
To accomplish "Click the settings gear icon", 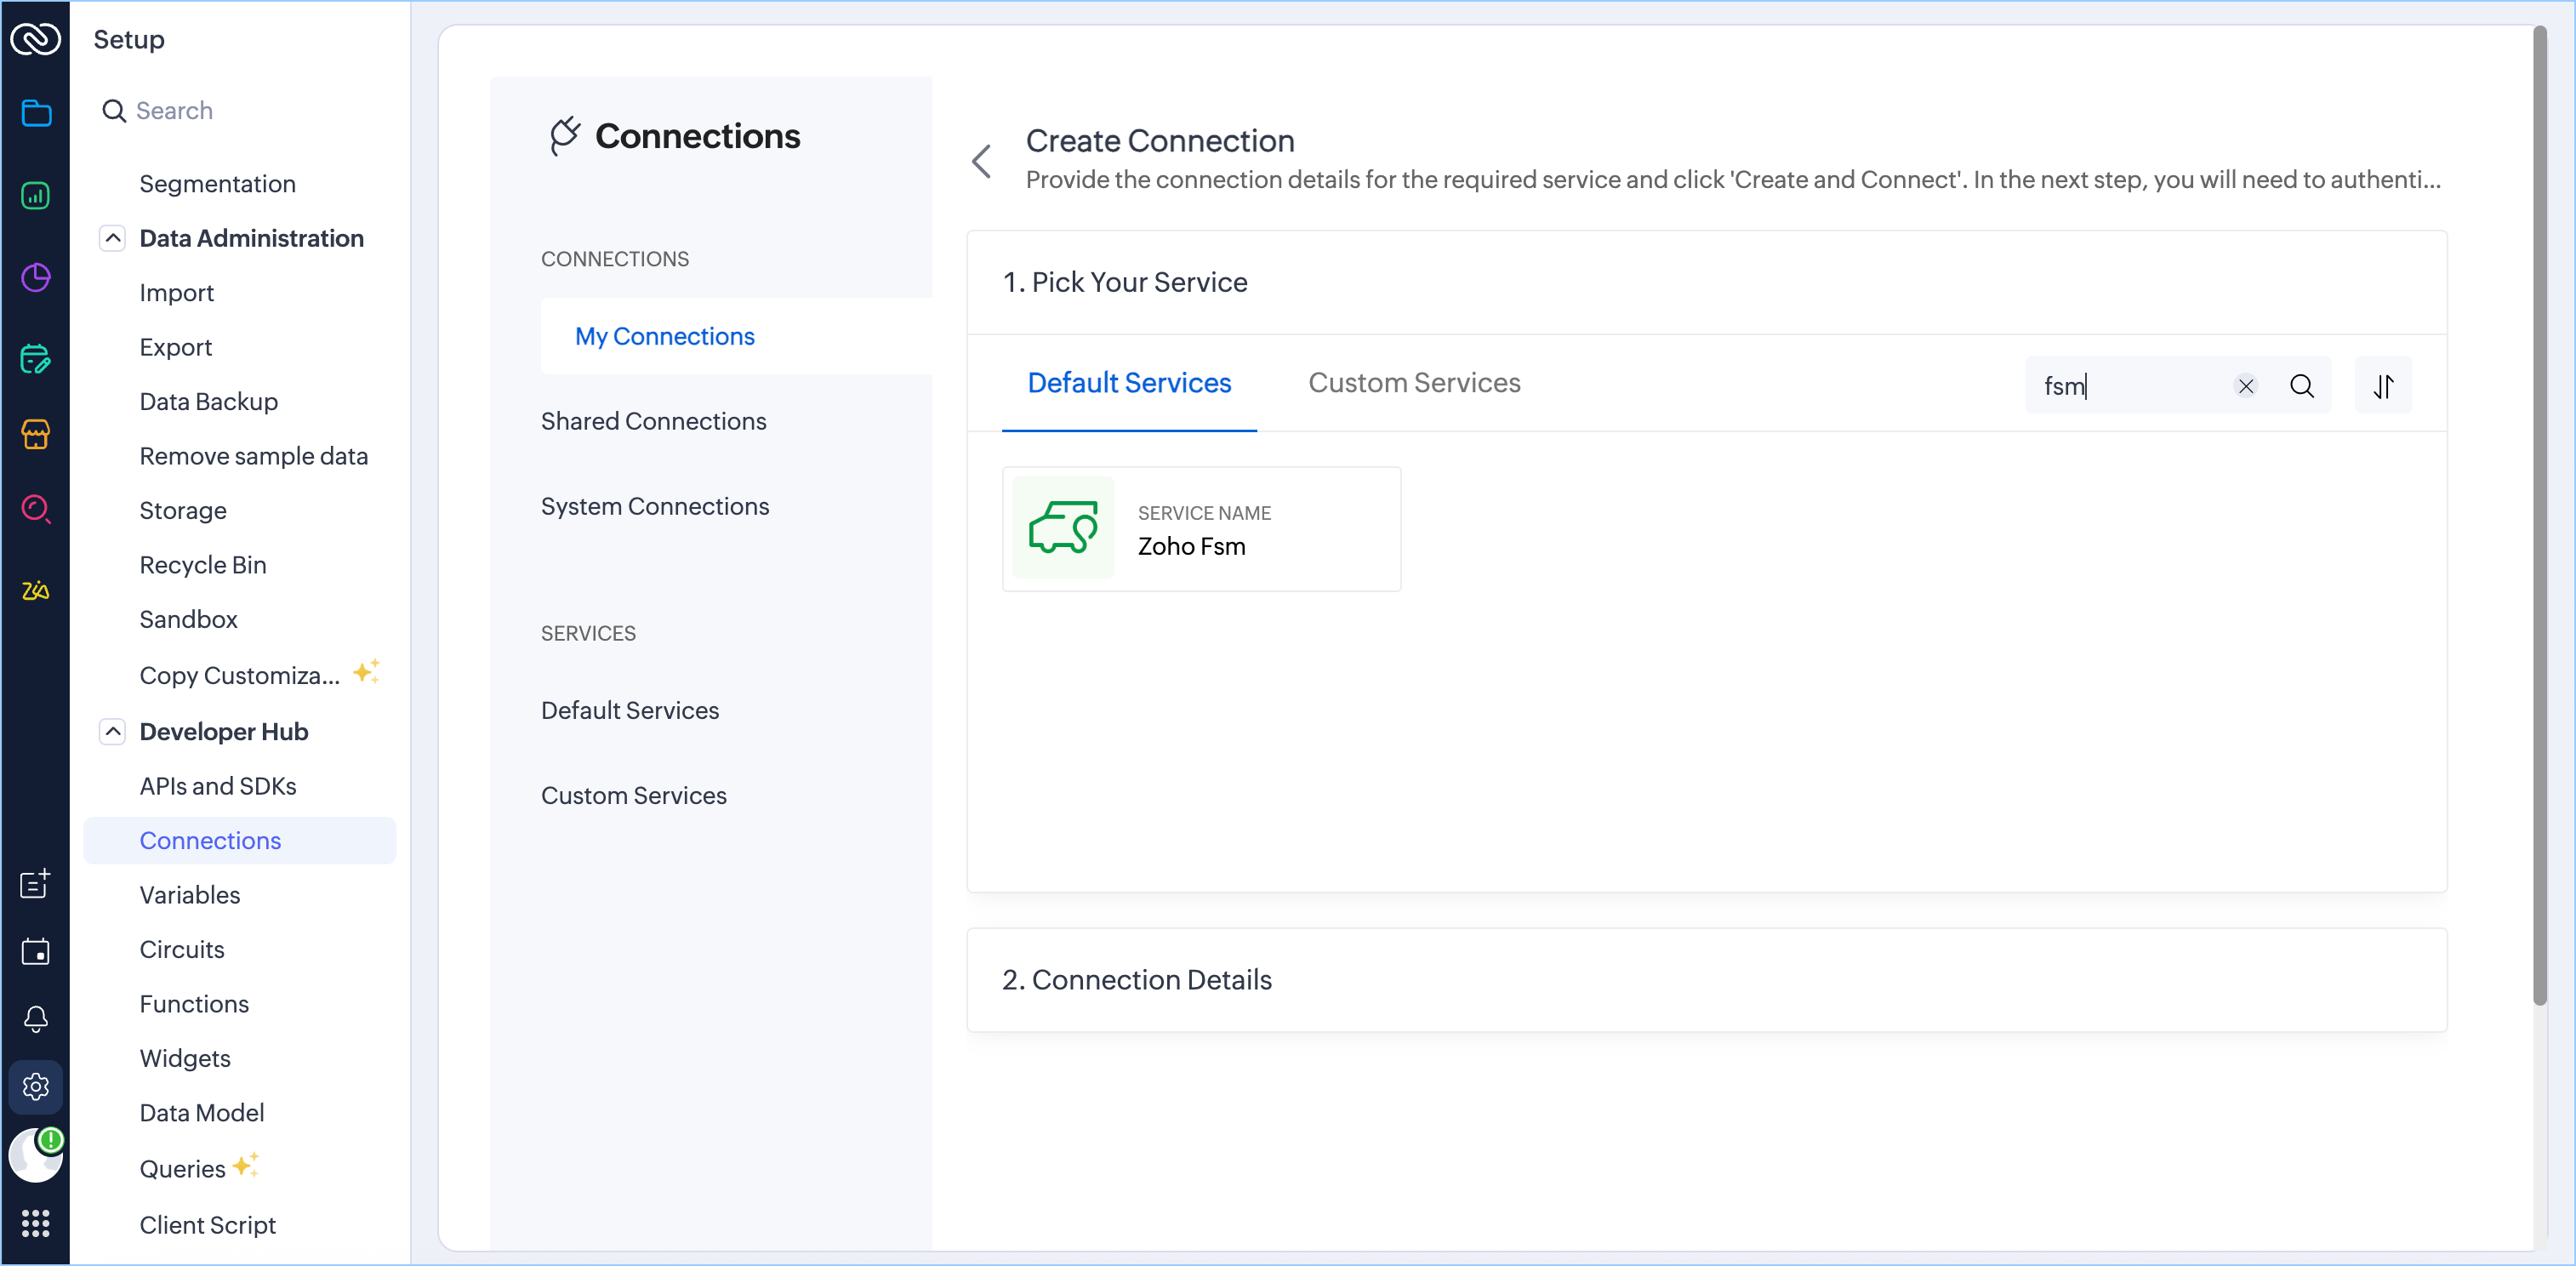I will tap(35, 1086).
